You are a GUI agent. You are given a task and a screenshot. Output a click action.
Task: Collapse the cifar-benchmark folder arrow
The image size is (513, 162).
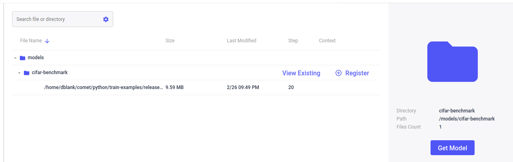pyautogui.click(x=19, y=73)
